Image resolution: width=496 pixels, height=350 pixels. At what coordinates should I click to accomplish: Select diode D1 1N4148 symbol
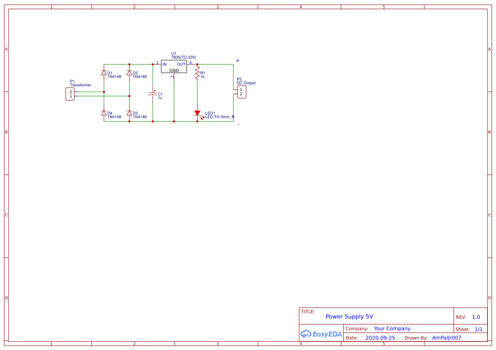[104, 73]
